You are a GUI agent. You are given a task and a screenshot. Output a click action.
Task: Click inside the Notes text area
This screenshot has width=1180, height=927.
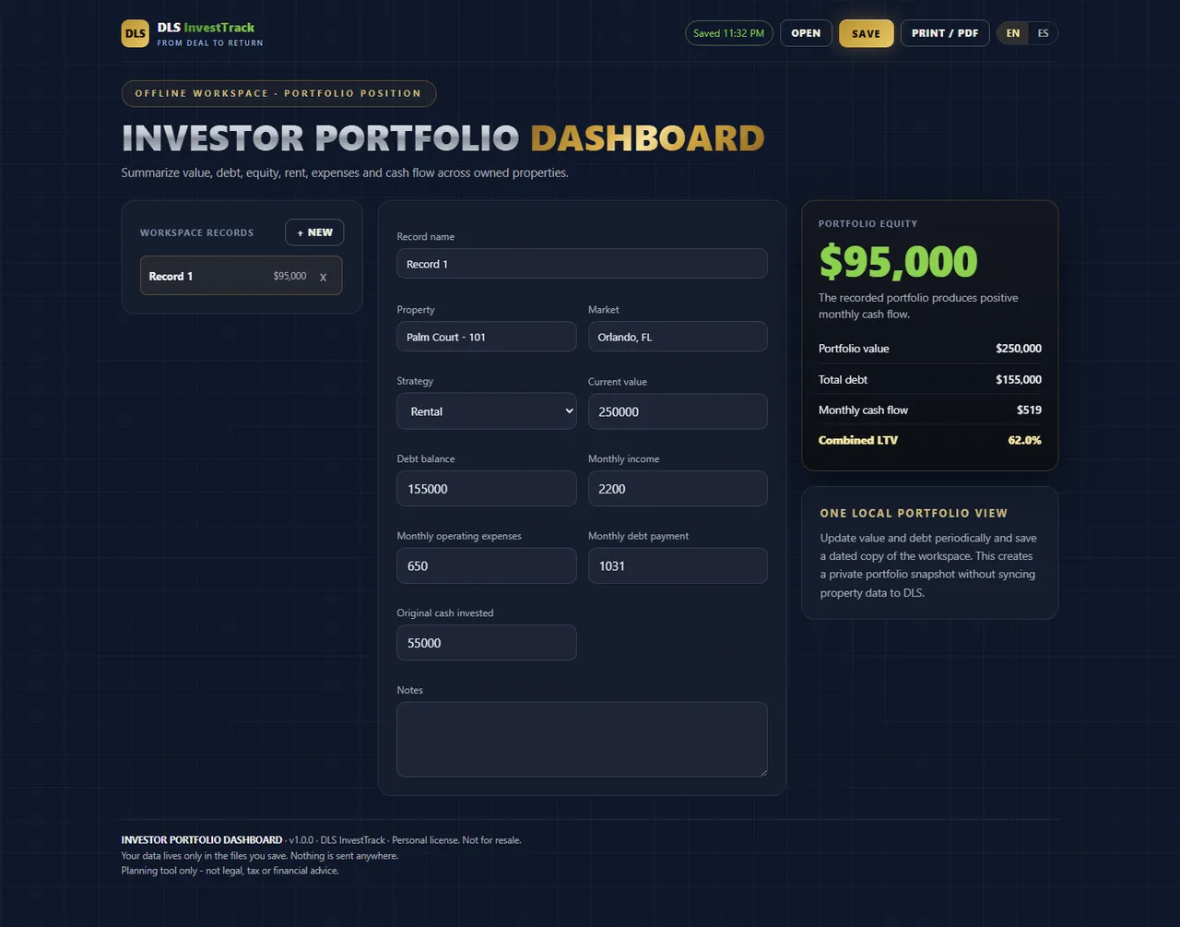582,739
